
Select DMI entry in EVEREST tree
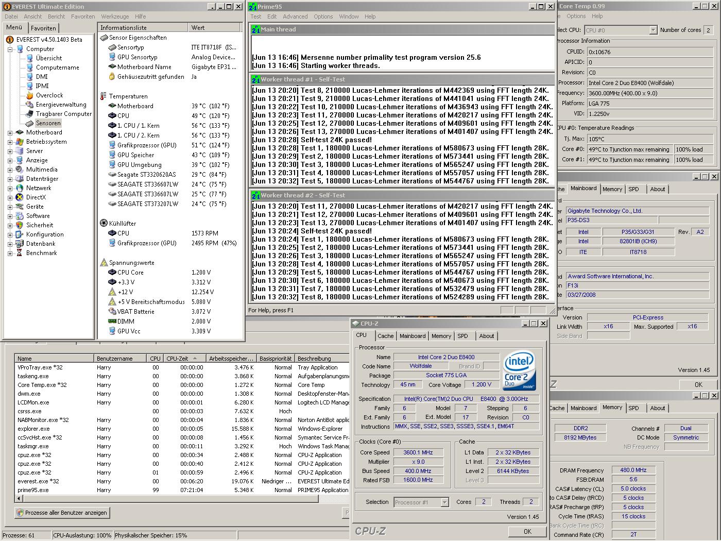pyautogui.click(x=42, y=77)
